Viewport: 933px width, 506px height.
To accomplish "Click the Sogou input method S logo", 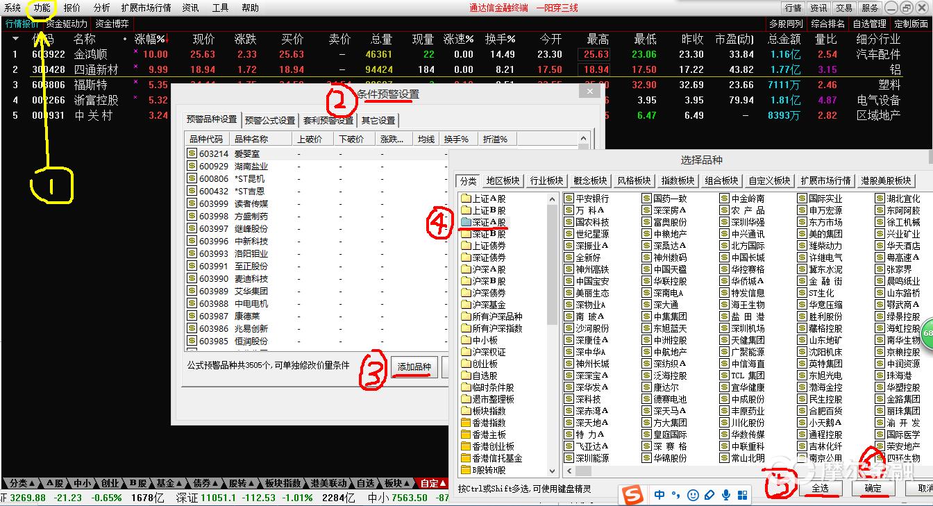I will [632, 495].
